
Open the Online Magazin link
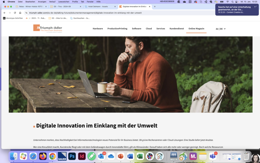coord(196,29)
